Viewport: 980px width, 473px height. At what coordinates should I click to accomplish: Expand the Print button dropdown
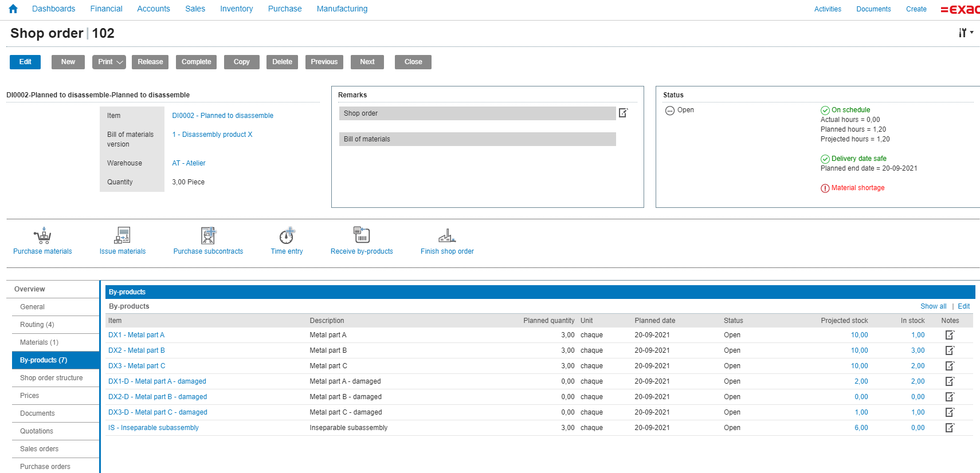coord(120,62)
